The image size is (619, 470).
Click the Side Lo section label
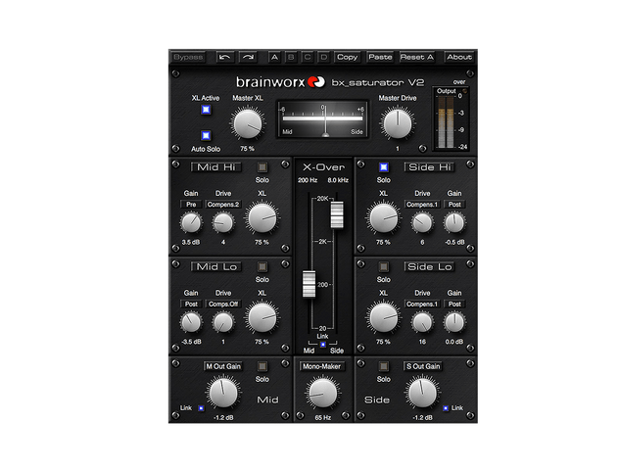430,267
